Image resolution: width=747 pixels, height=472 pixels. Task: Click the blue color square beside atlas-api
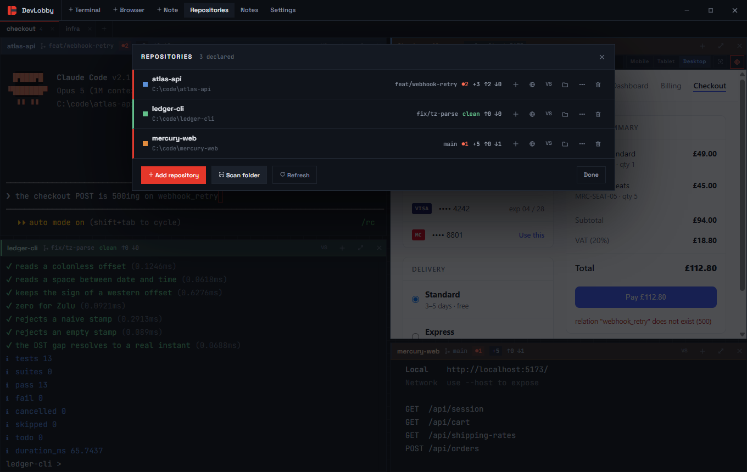click(145, 85)
